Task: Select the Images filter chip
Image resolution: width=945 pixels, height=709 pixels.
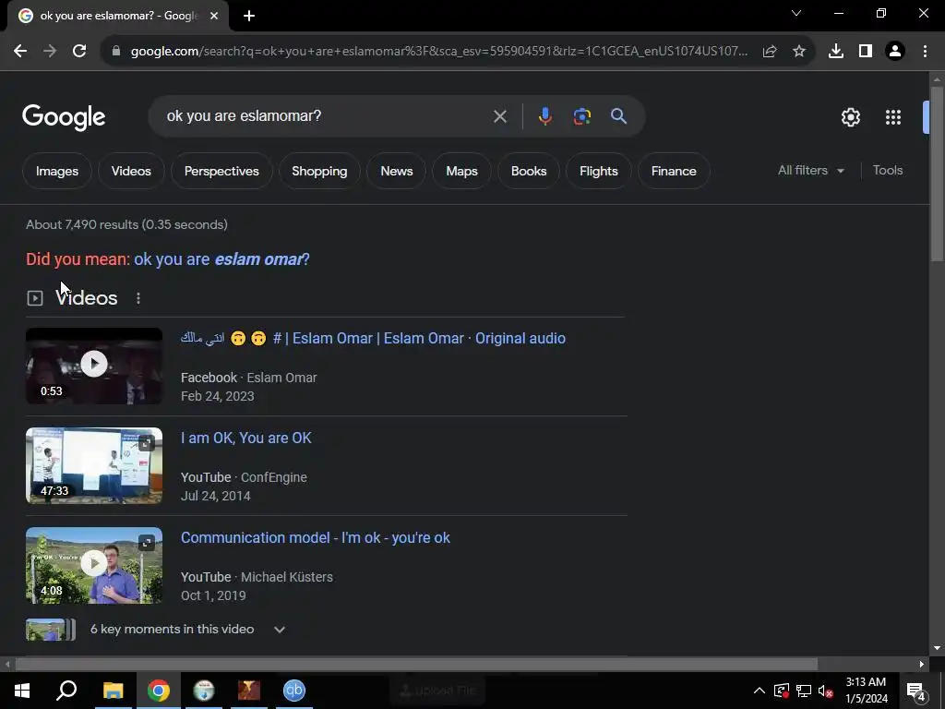Action: (57, 171)
